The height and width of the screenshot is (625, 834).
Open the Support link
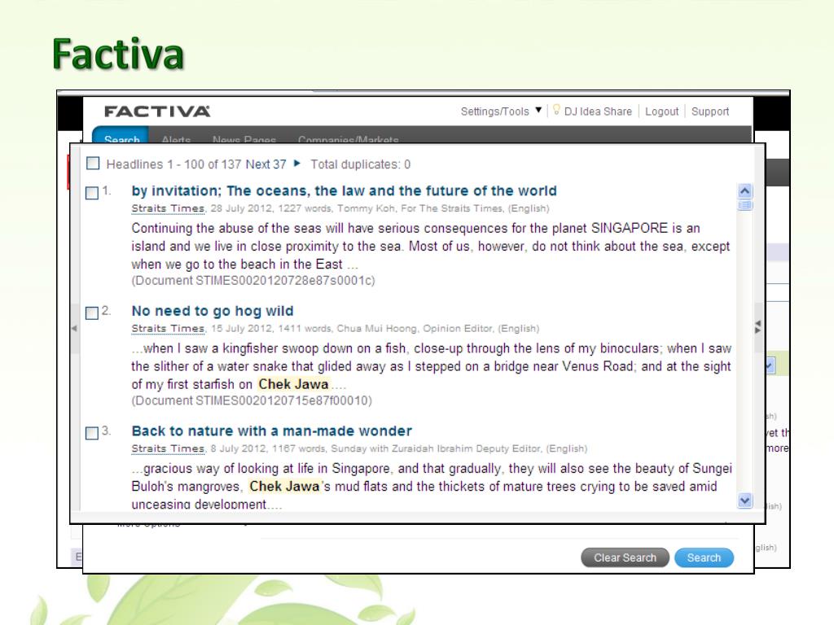(x=710, y=111)
